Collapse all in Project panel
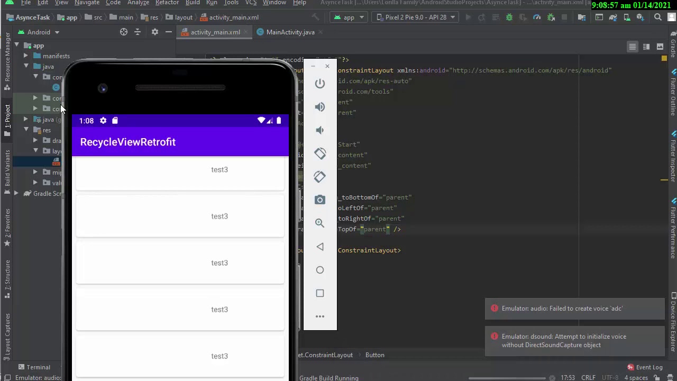The width and height of the screenshot is (677, 381). [138, 32]
